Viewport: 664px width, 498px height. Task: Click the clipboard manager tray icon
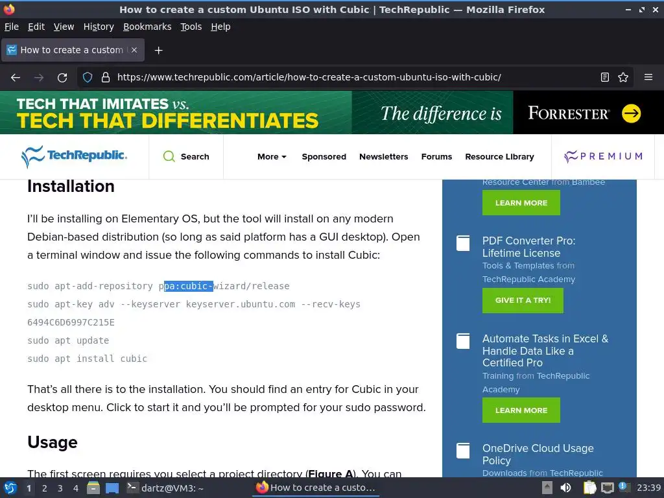[x=589, y=488]
